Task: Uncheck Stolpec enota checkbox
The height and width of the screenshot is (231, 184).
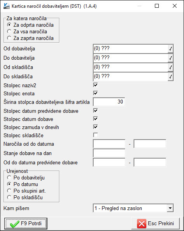Action: 95,93
